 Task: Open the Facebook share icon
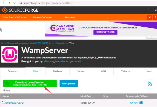155,17
